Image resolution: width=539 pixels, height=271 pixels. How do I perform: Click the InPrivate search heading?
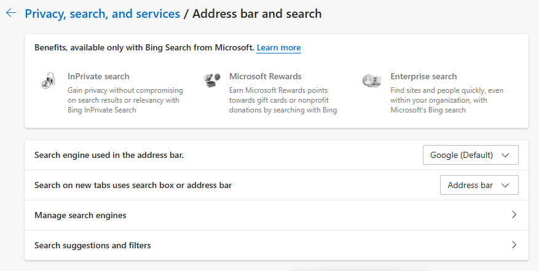pyautogui.click(x=98, y=76)
